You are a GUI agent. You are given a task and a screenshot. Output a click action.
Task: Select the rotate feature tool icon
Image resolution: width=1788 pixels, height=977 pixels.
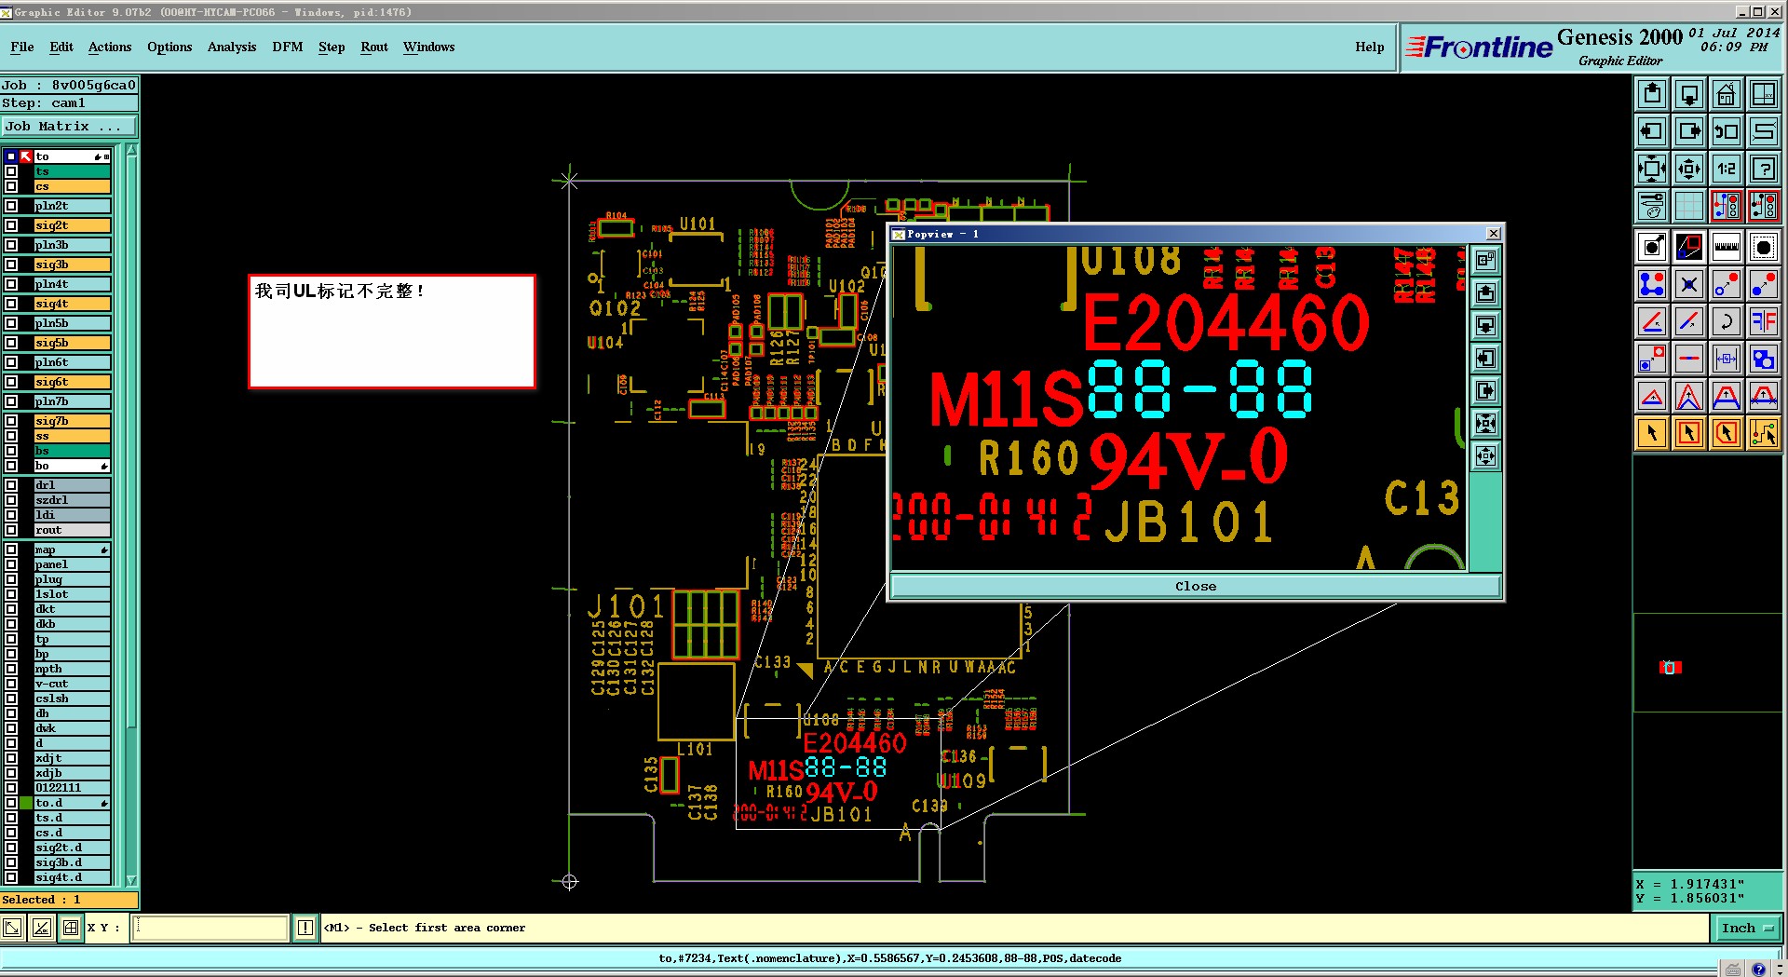click(1727, 321)
